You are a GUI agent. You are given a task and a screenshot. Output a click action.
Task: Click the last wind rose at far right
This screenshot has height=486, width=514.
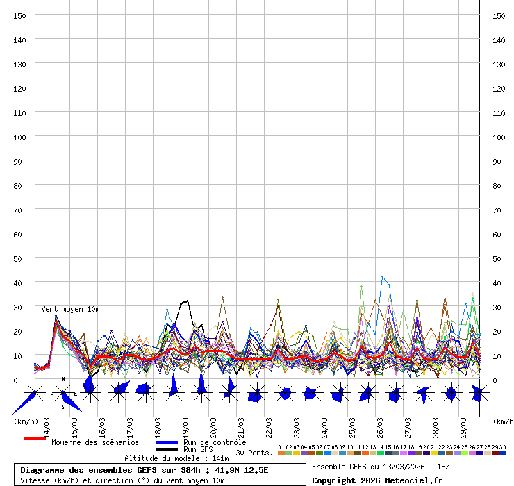478,394
